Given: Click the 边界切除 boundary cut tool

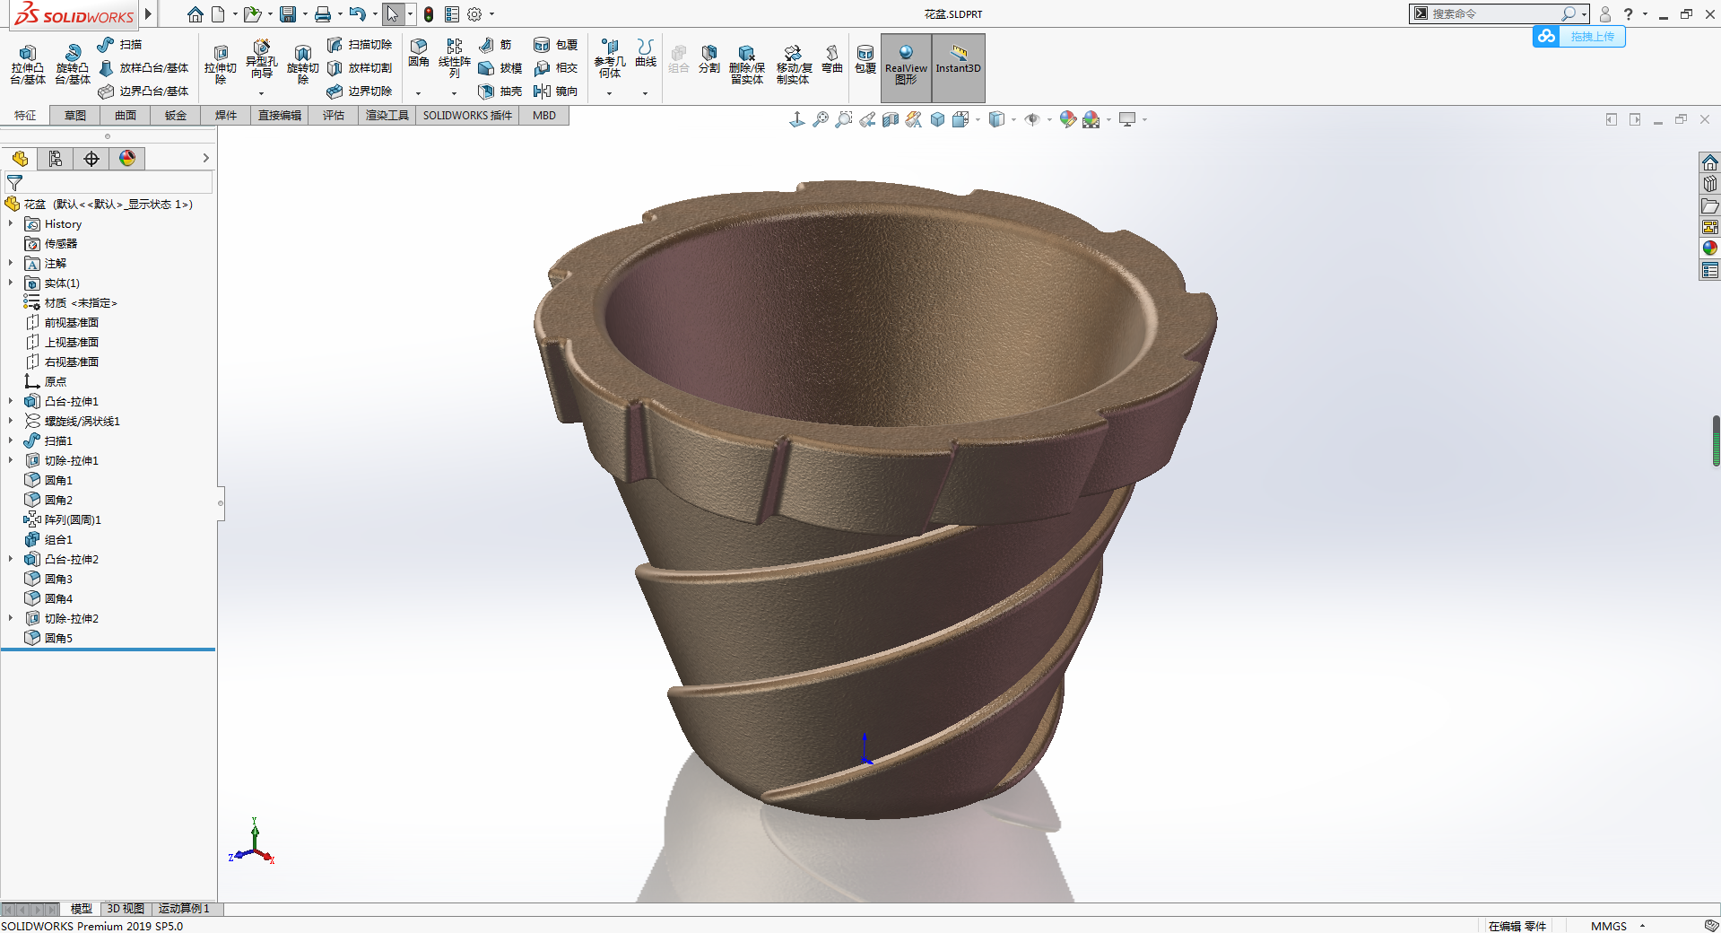Looking at the screenshot, I should coord(360,91).
